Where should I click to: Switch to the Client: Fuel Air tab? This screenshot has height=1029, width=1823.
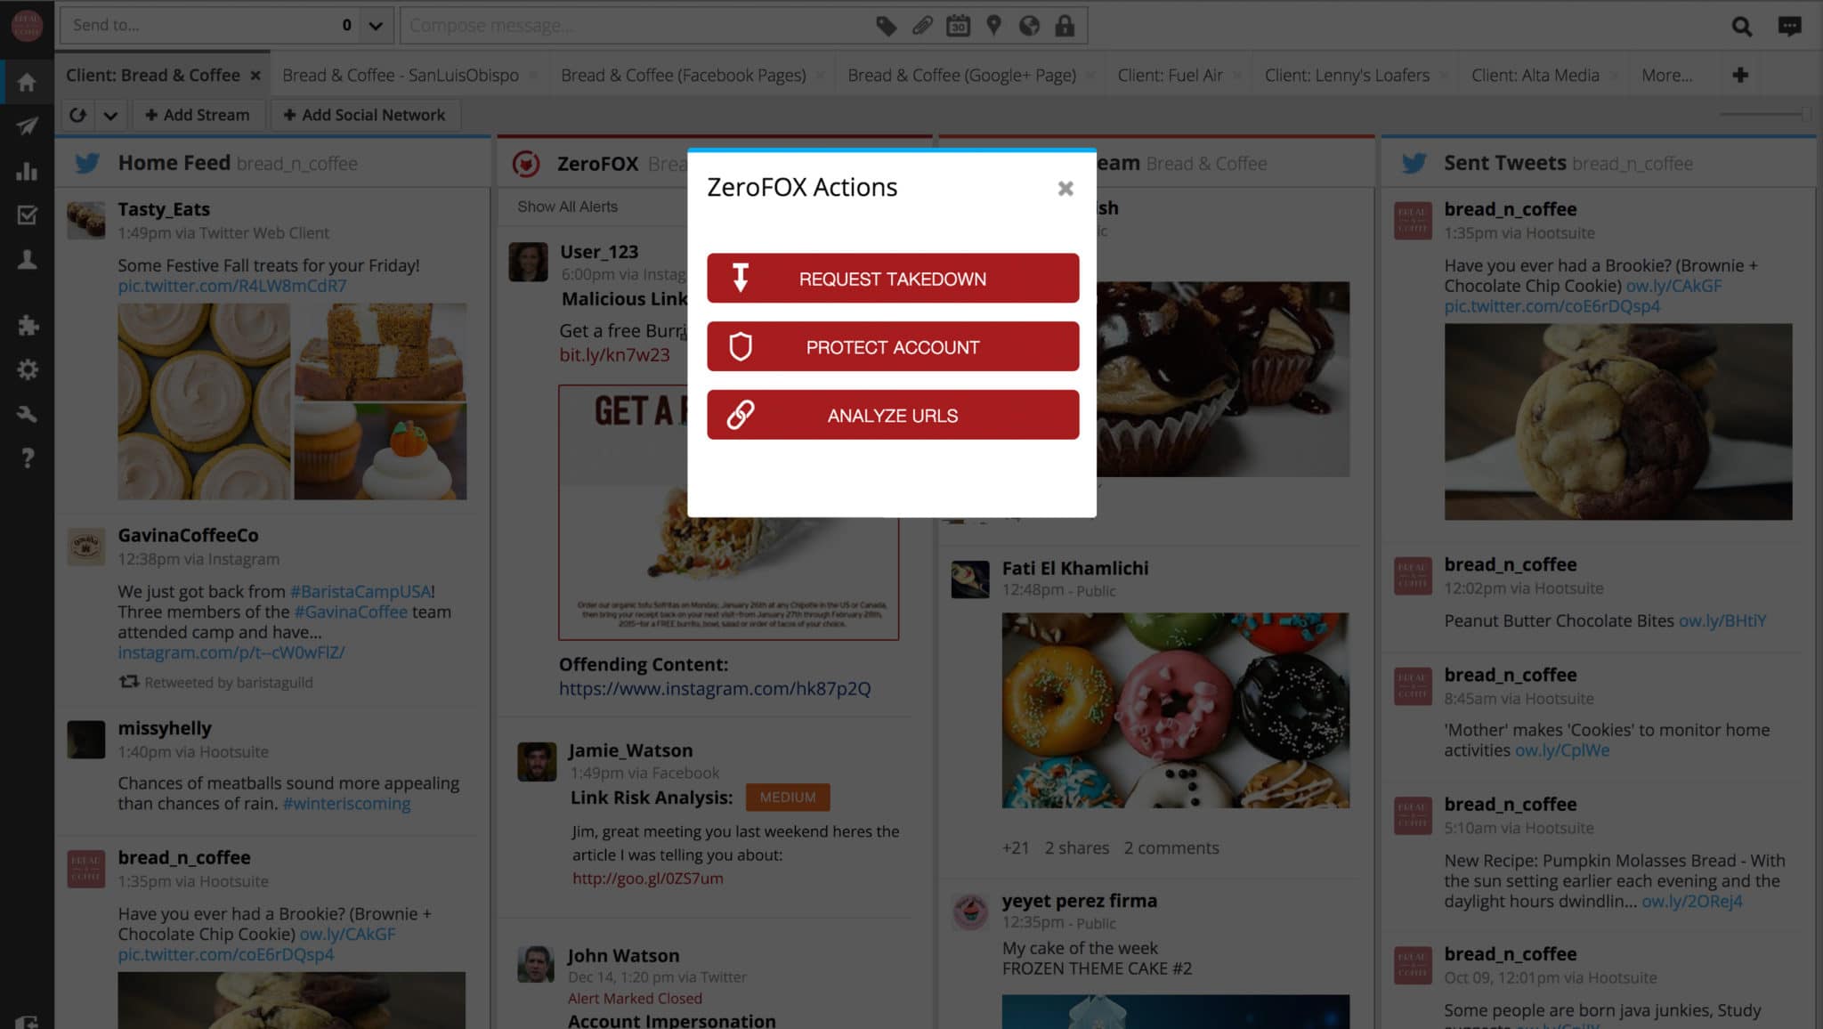point(1171,75)
